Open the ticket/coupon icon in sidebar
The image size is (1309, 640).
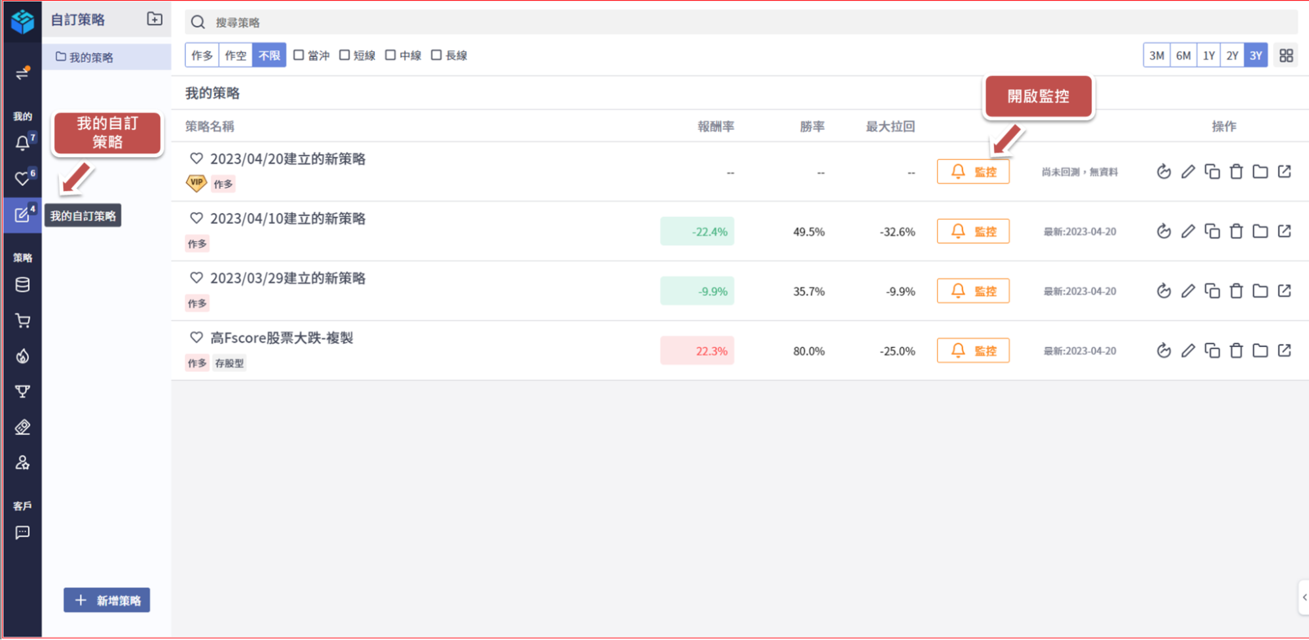22,427
